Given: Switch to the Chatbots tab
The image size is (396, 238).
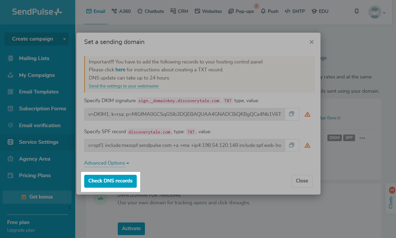Looking at the screenshot, I should [x=151, y=11].
